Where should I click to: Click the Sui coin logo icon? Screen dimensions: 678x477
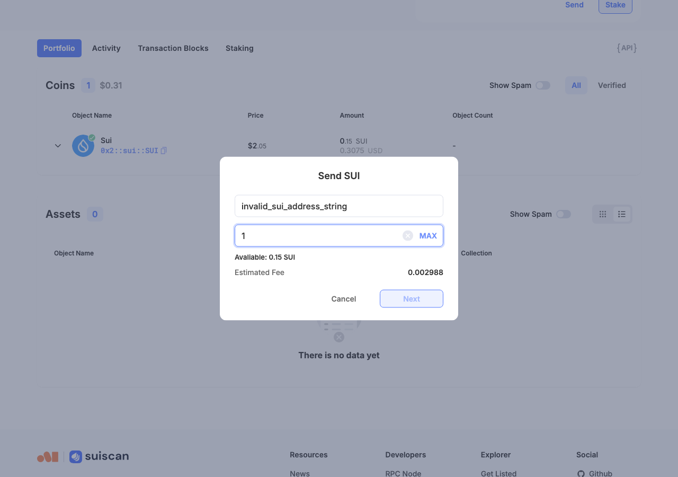coord(83,146)
